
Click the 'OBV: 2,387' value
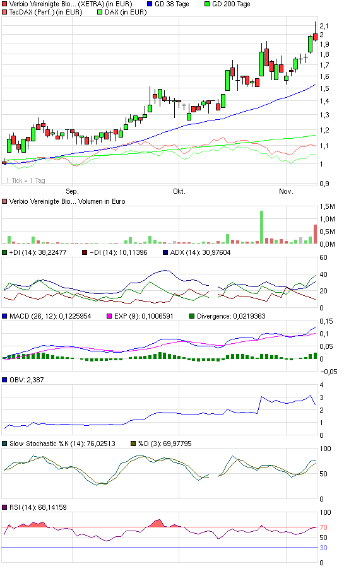[27, 380]
